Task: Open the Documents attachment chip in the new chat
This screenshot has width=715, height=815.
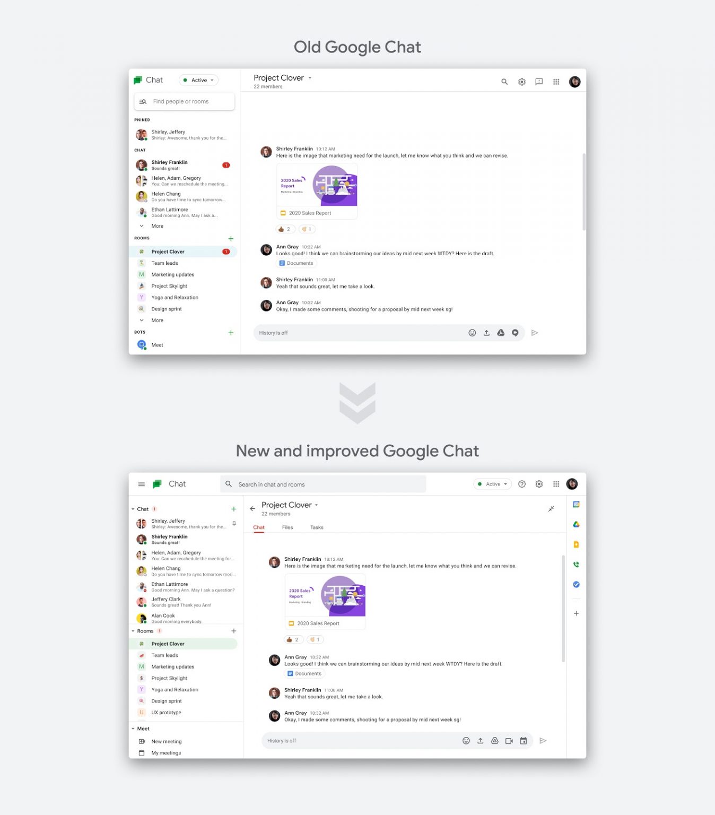Action: (304, 673)
